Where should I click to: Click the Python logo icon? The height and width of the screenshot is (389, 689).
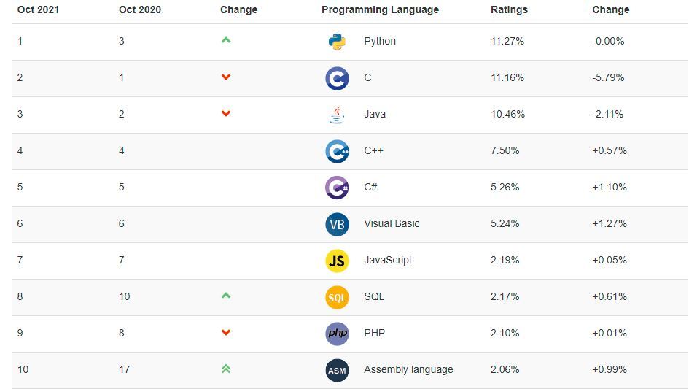[337, 42]
